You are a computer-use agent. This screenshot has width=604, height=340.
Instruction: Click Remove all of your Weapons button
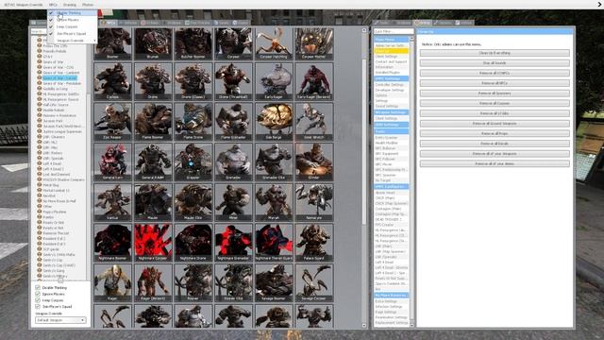[495, 153]
